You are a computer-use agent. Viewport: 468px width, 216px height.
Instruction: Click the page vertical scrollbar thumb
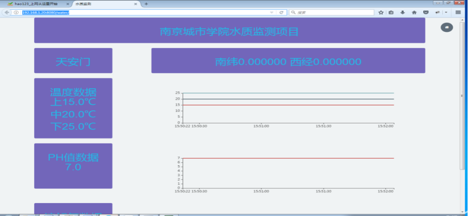pyautogui.click(x=462, y=96)
